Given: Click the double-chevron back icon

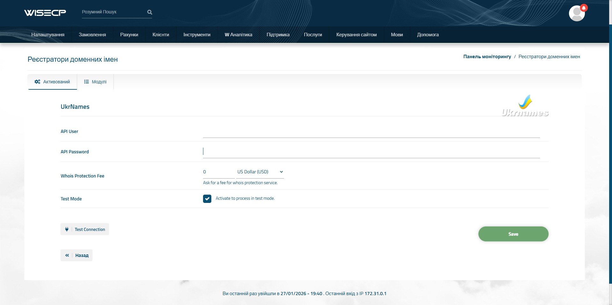Looking at the screenshot, I should point(67,255).
